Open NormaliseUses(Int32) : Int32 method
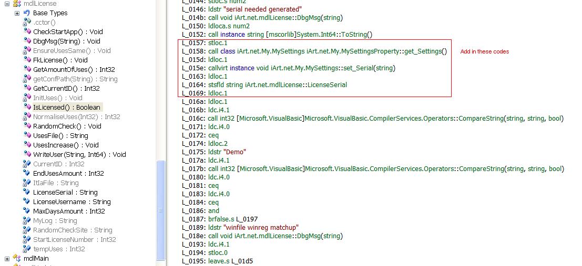Image resolution: width=582 pixels, height=266 pixels. pyautogui.click(x=77, y=116)
